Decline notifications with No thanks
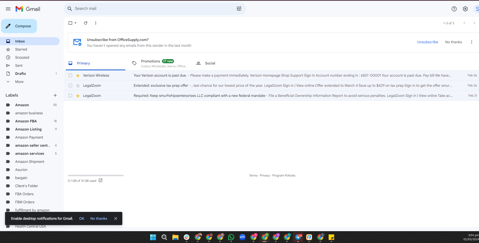This screenshot has height=243, width=479. coord(99,218)
